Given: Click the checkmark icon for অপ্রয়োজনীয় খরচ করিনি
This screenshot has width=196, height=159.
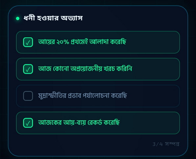Looking at the screenshot, I should pos(28,69).
